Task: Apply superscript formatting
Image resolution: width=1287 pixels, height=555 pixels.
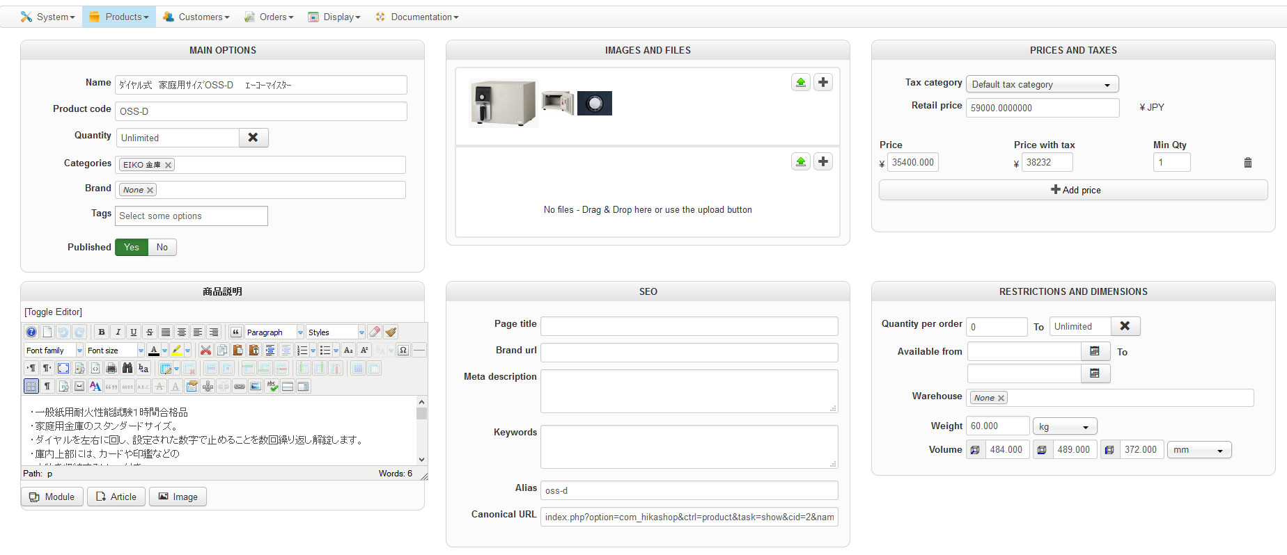Action: point(364,351)
